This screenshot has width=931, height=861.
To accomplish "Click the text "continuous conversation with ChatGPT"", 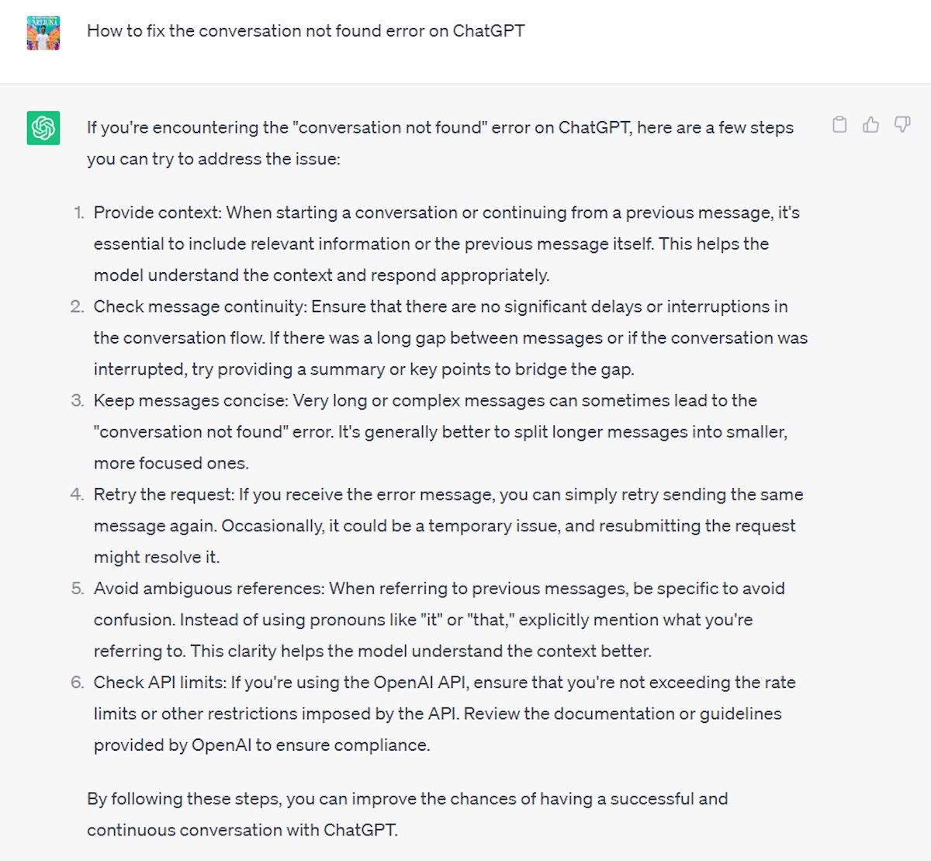I will point(242,830).
